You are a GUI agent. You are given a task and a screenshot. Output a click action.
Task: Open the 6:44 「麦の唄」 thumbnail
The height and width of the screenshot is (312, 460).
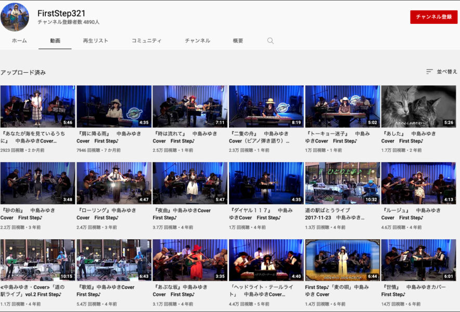point(342,260)
